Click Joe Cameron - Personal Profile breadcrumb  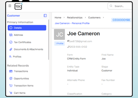pos(72,23)
